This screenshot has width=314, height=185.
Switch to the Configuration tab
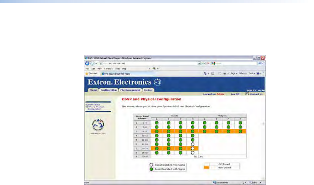point(108,90)
